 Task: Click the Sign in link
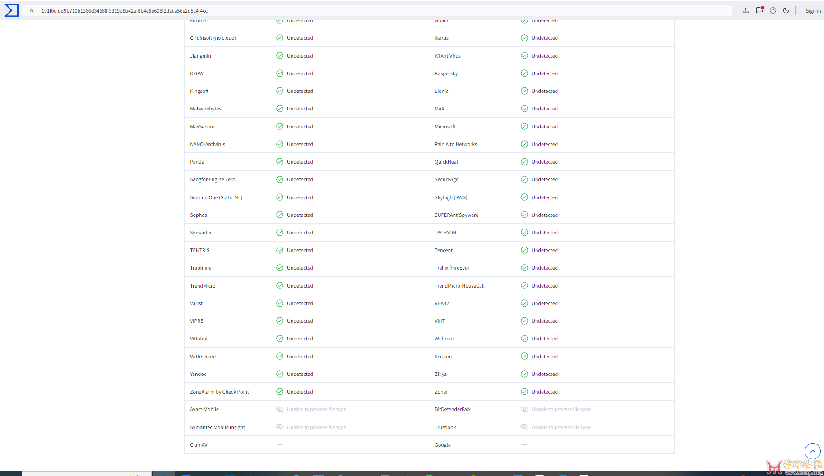pos(813,11)
